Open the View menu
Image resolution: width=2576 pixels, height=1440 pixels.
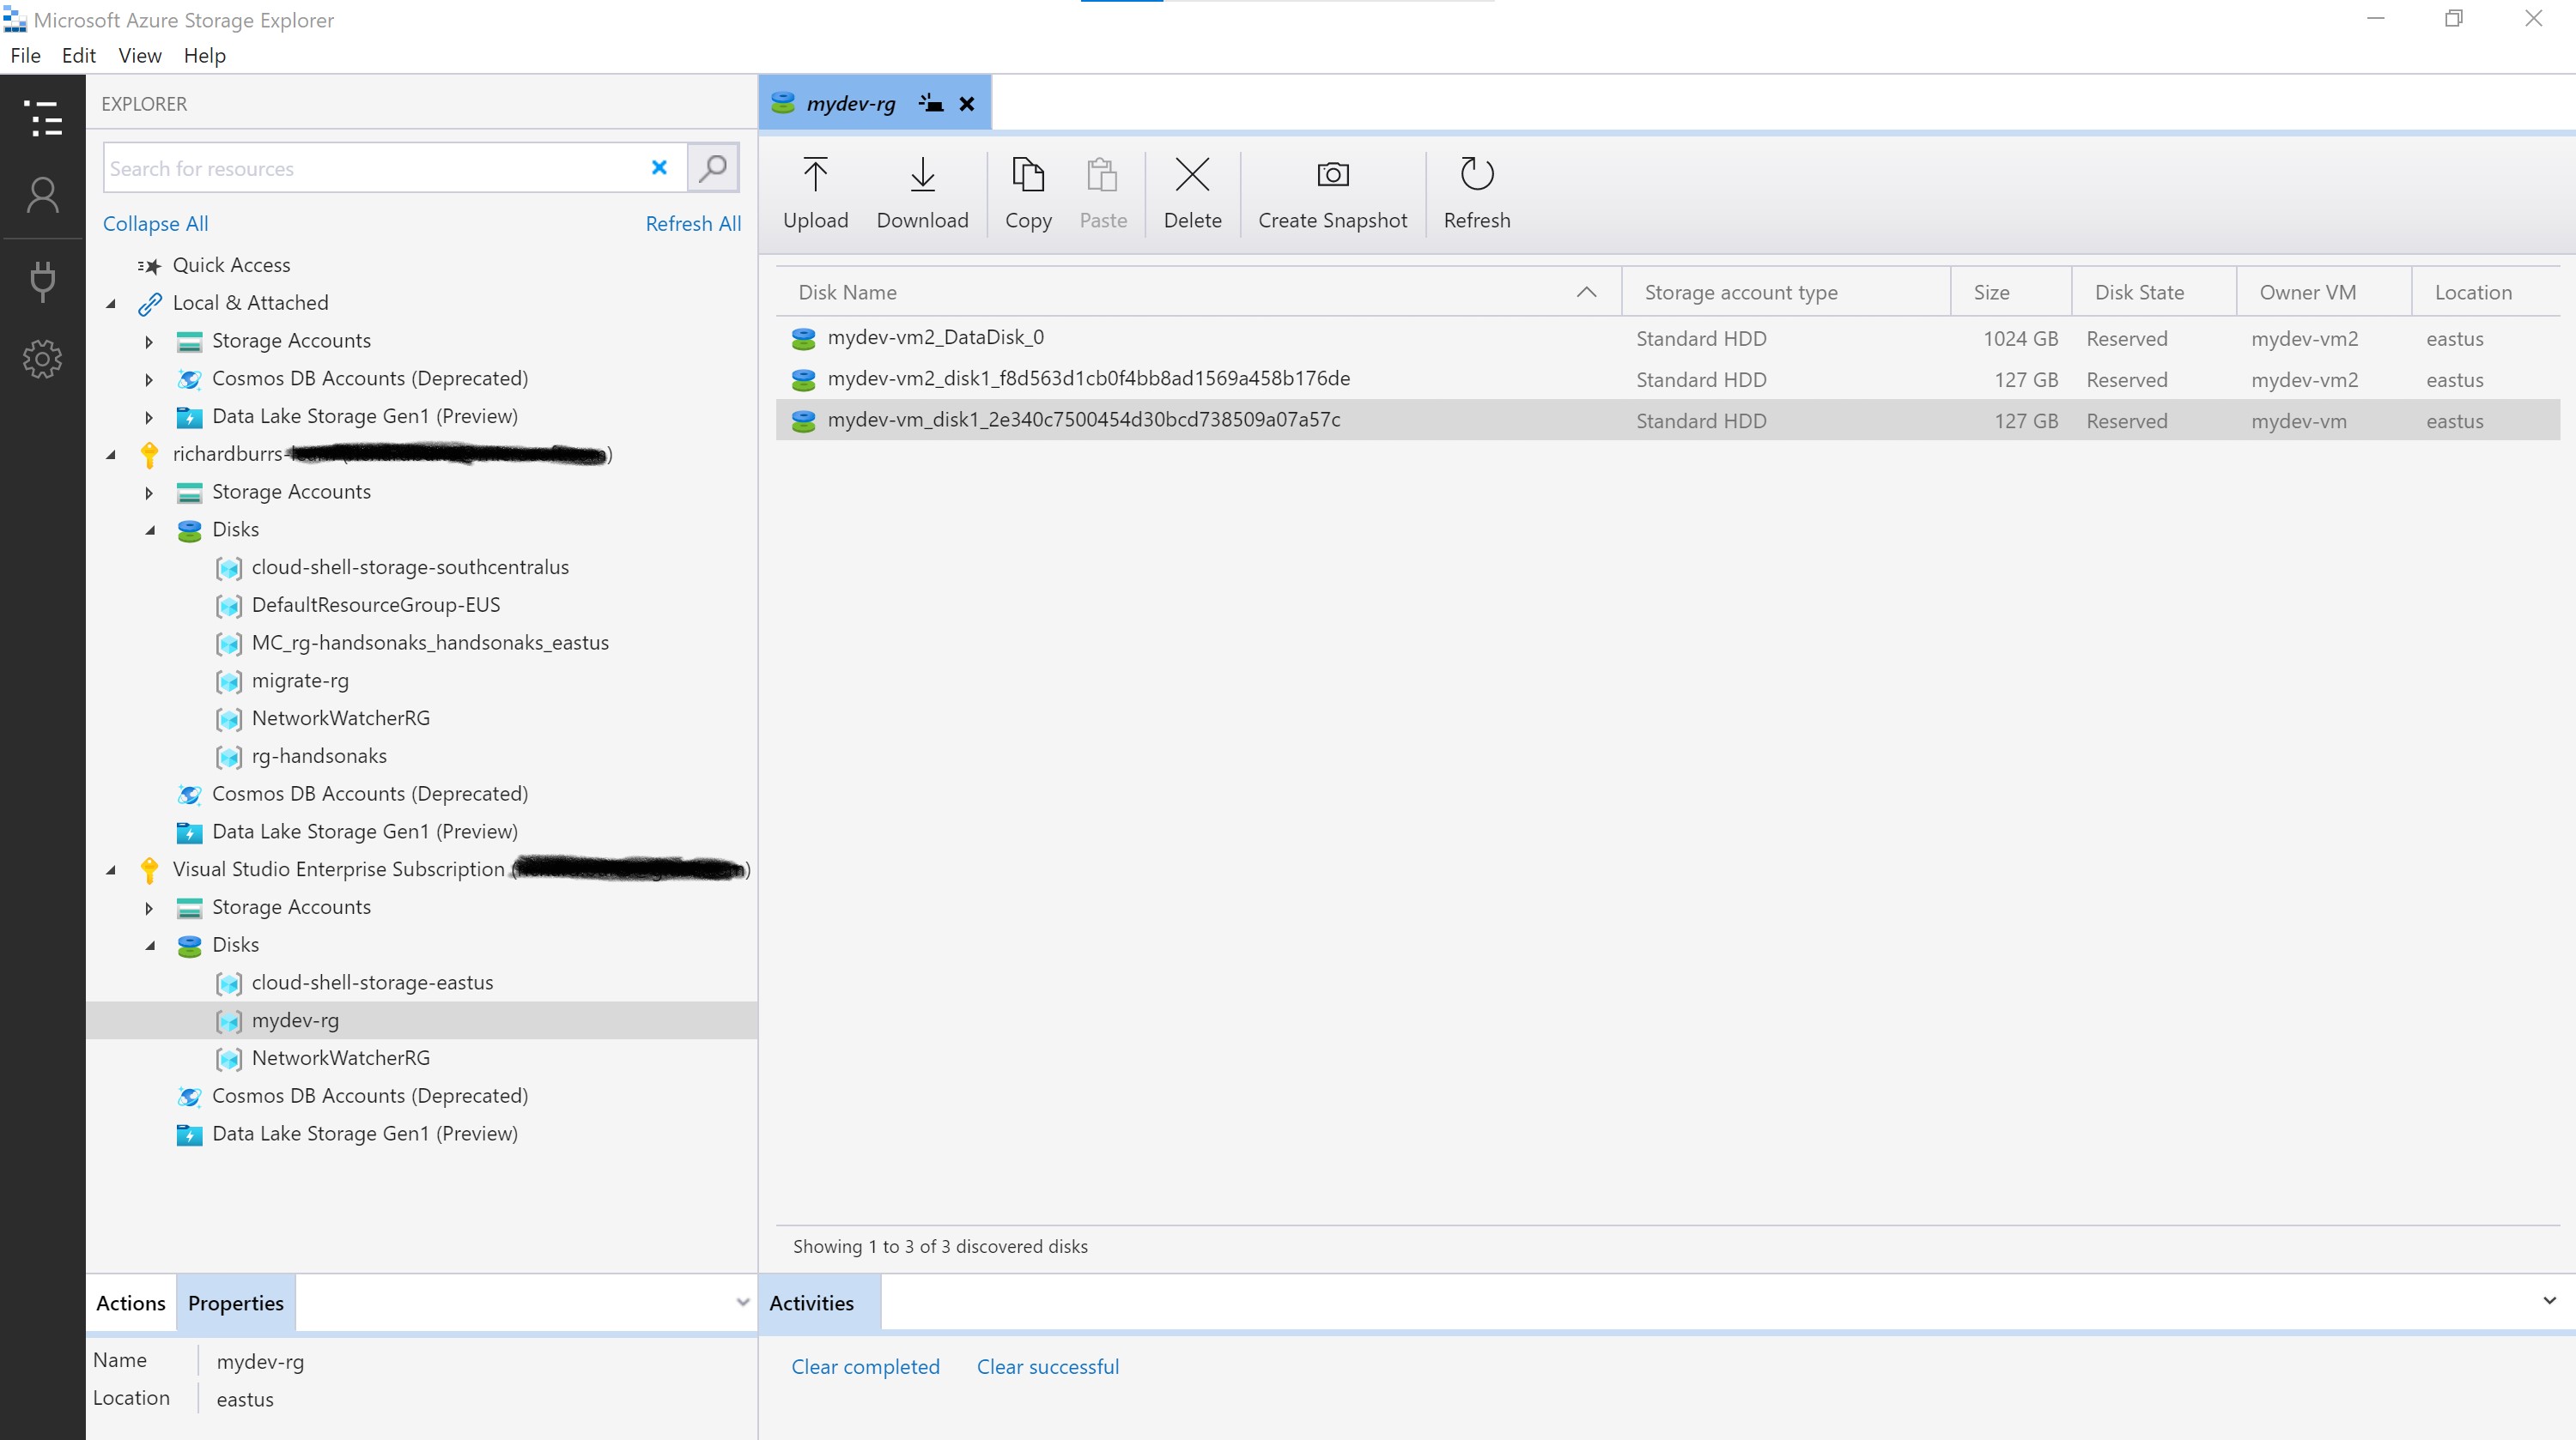point(139,55)
